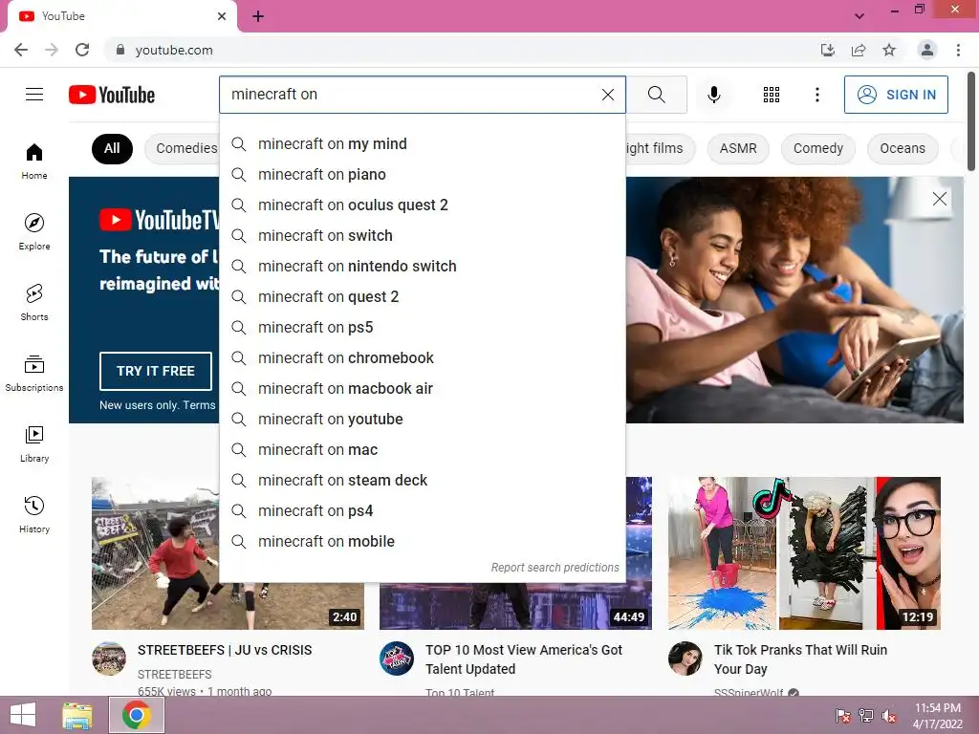This screenshot has height=734, width=979.
Task: Open the YouTube guide hamburger menu
Action: click(34, 95)
